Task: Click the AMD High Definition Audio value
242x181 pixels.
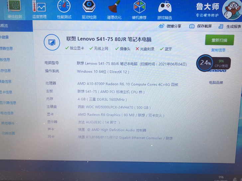Action: pyautogui.click(x=112, y=130)
